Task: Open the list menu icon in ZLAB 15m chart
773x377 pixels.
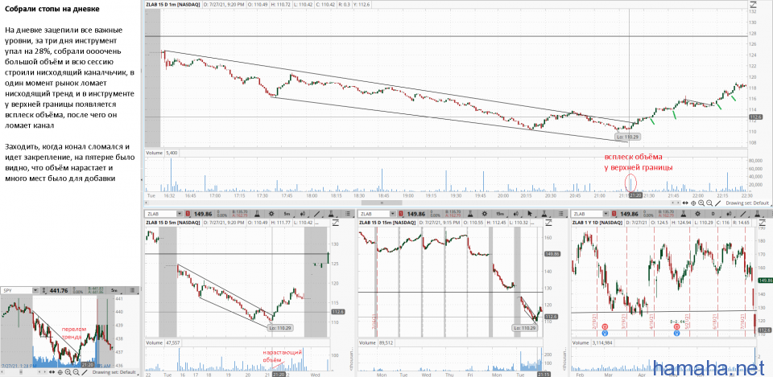Action: pos(561,214)
